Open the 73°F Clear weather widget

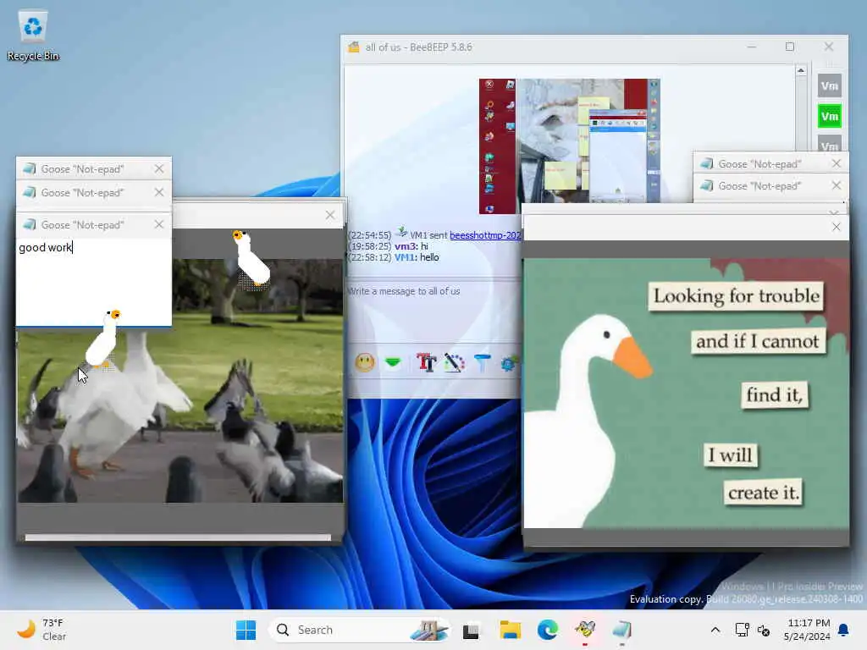[42, 630]
